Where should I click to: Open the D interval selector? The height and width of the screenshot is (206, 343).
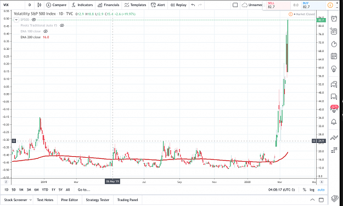[30, 5]
